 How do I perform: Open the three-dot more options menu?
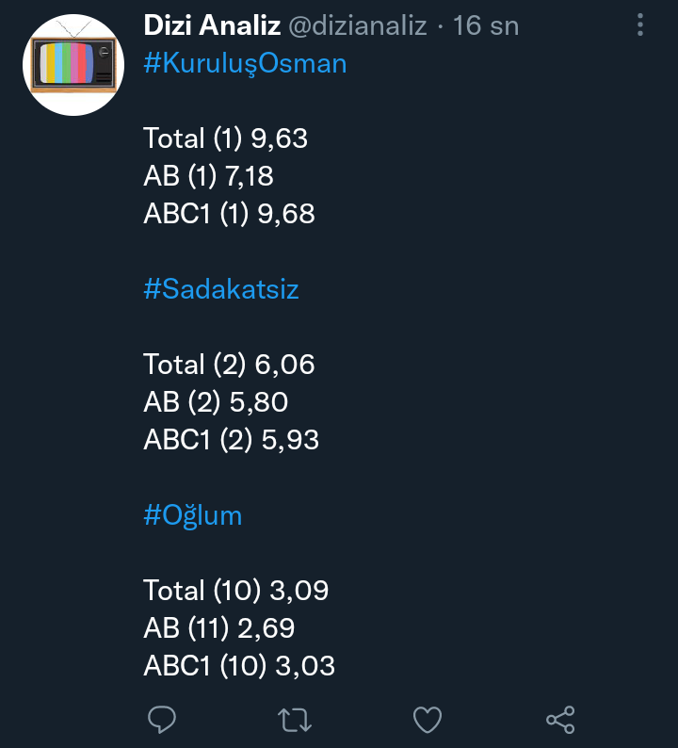(x=640, y=24)
